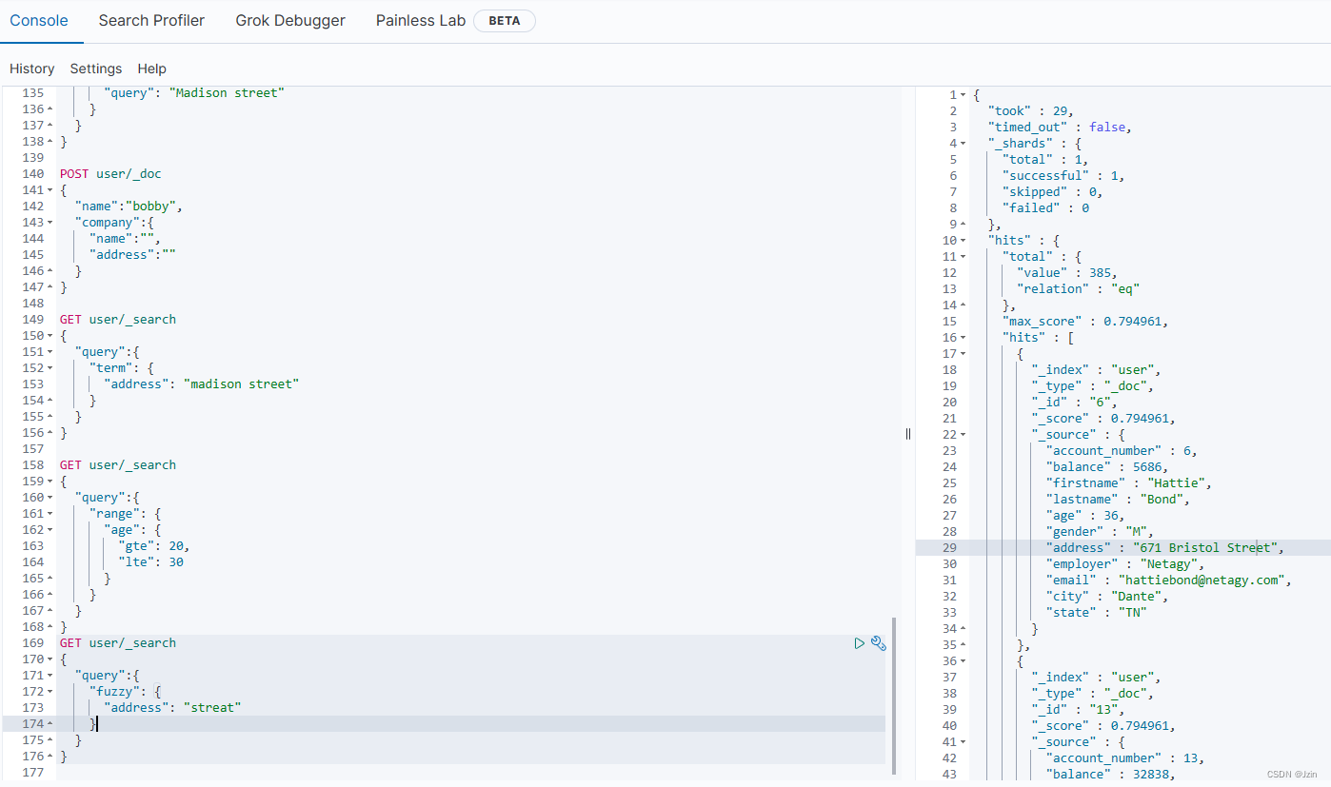1331x787 pixels.
Task: Collapse the "query" block at line 171
Action: point(50,676)
